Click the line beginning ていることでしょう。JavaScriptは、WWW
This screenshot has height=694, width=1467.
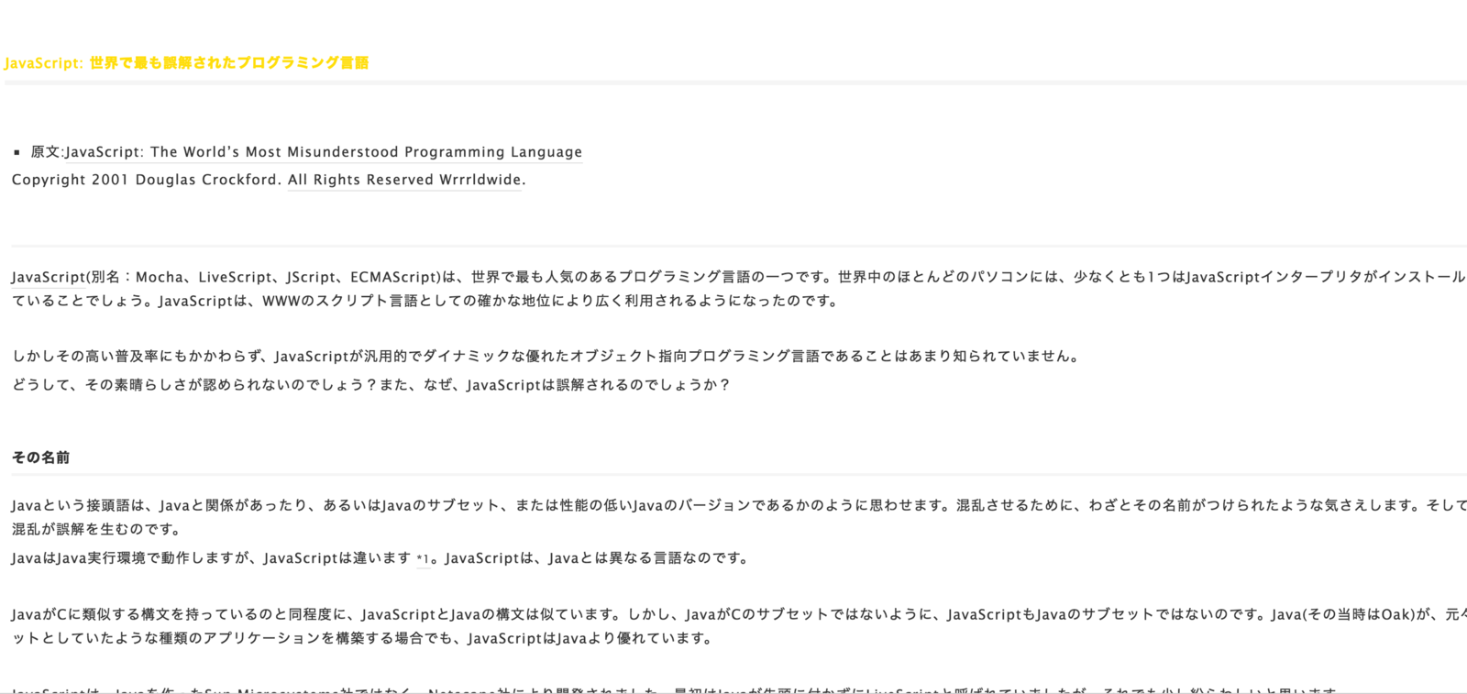(426, 301)
